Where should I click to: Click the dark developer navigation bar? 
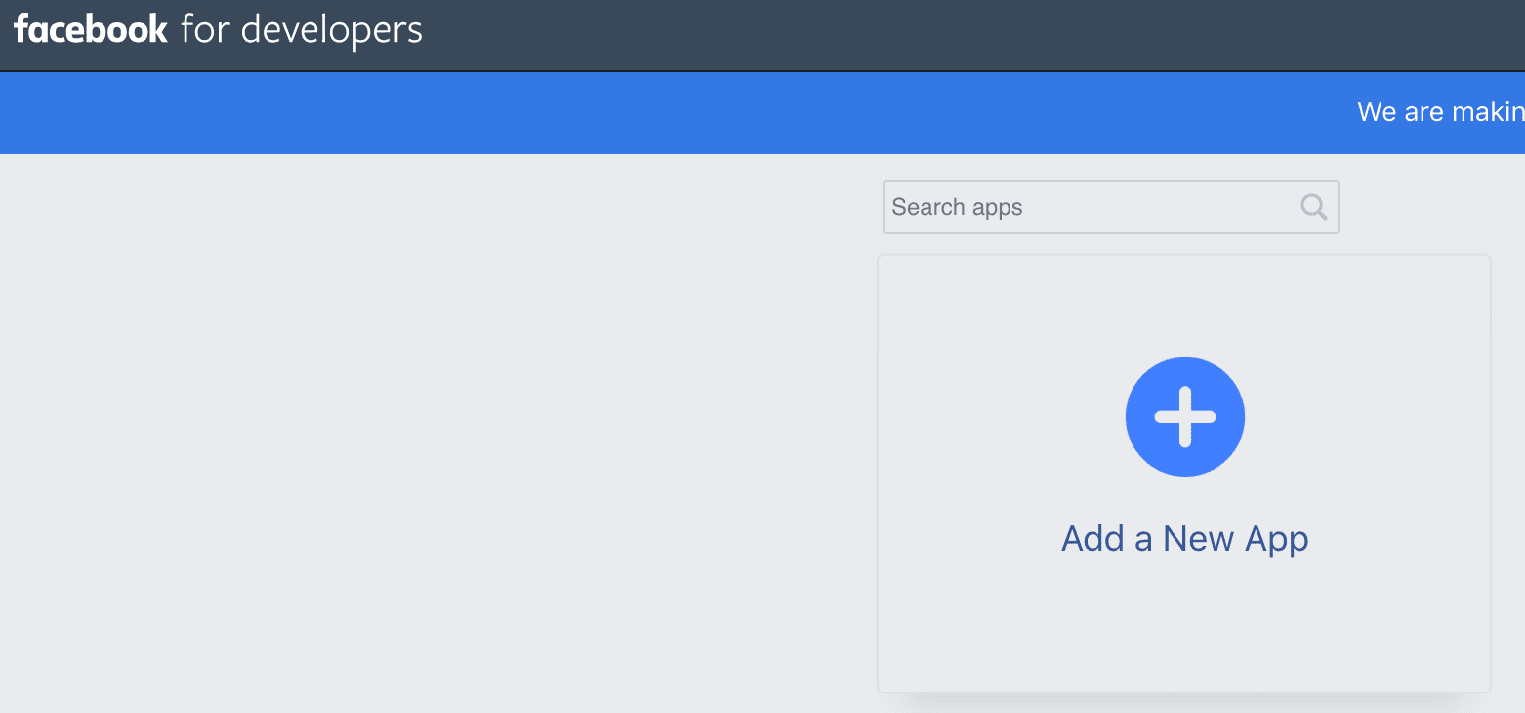pos(683,35)
